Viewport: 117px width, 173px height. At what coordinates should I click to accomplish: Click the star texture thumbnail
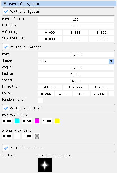coord(45,165)
